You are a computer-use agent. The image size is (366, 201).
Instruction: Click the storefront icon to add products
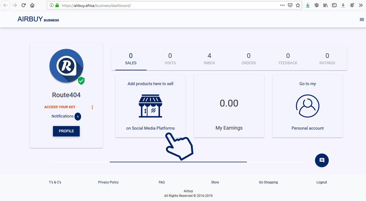[150, 106]
